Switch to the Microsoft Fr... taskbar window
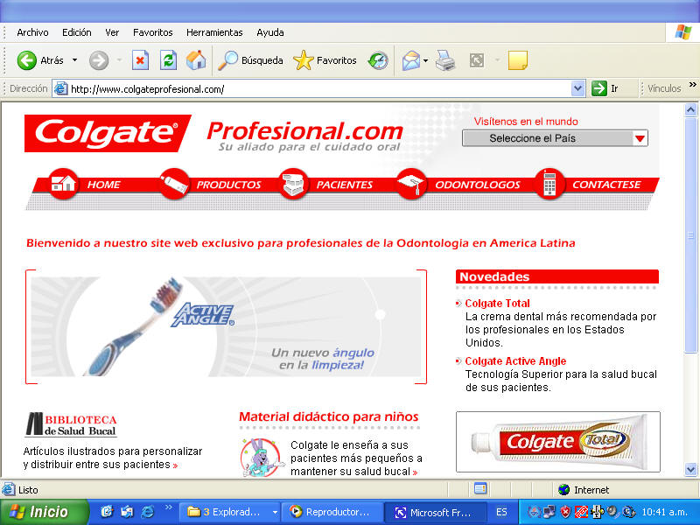 click(x=434, y=512)
